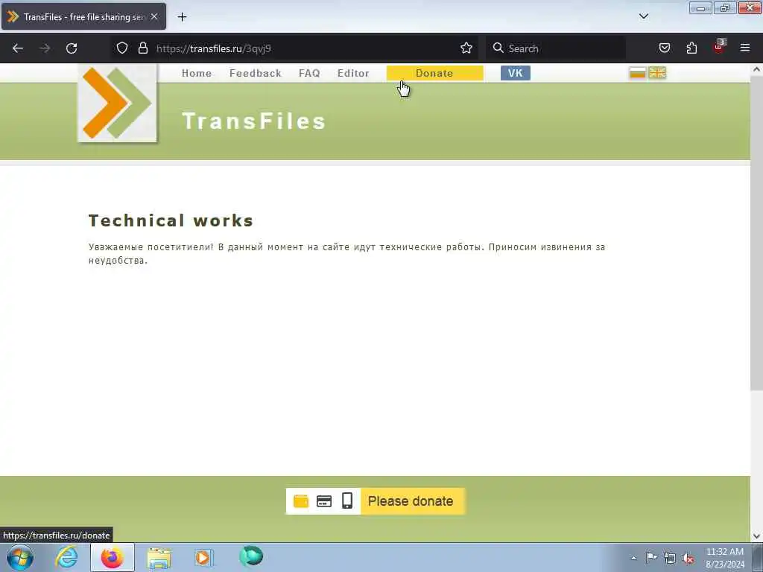
Task: Open the extensions puzzle icon
Action: point(691,48)
